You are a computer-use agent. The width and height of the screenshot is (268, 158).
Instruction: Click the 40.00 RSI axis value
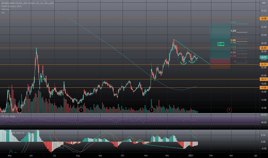pyautogui.click(x=264, y=122)
